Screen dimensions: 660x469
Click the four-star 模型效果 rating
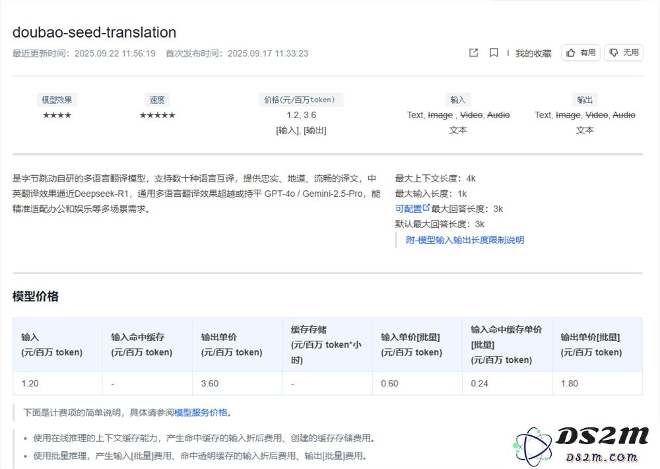[57, 114]
